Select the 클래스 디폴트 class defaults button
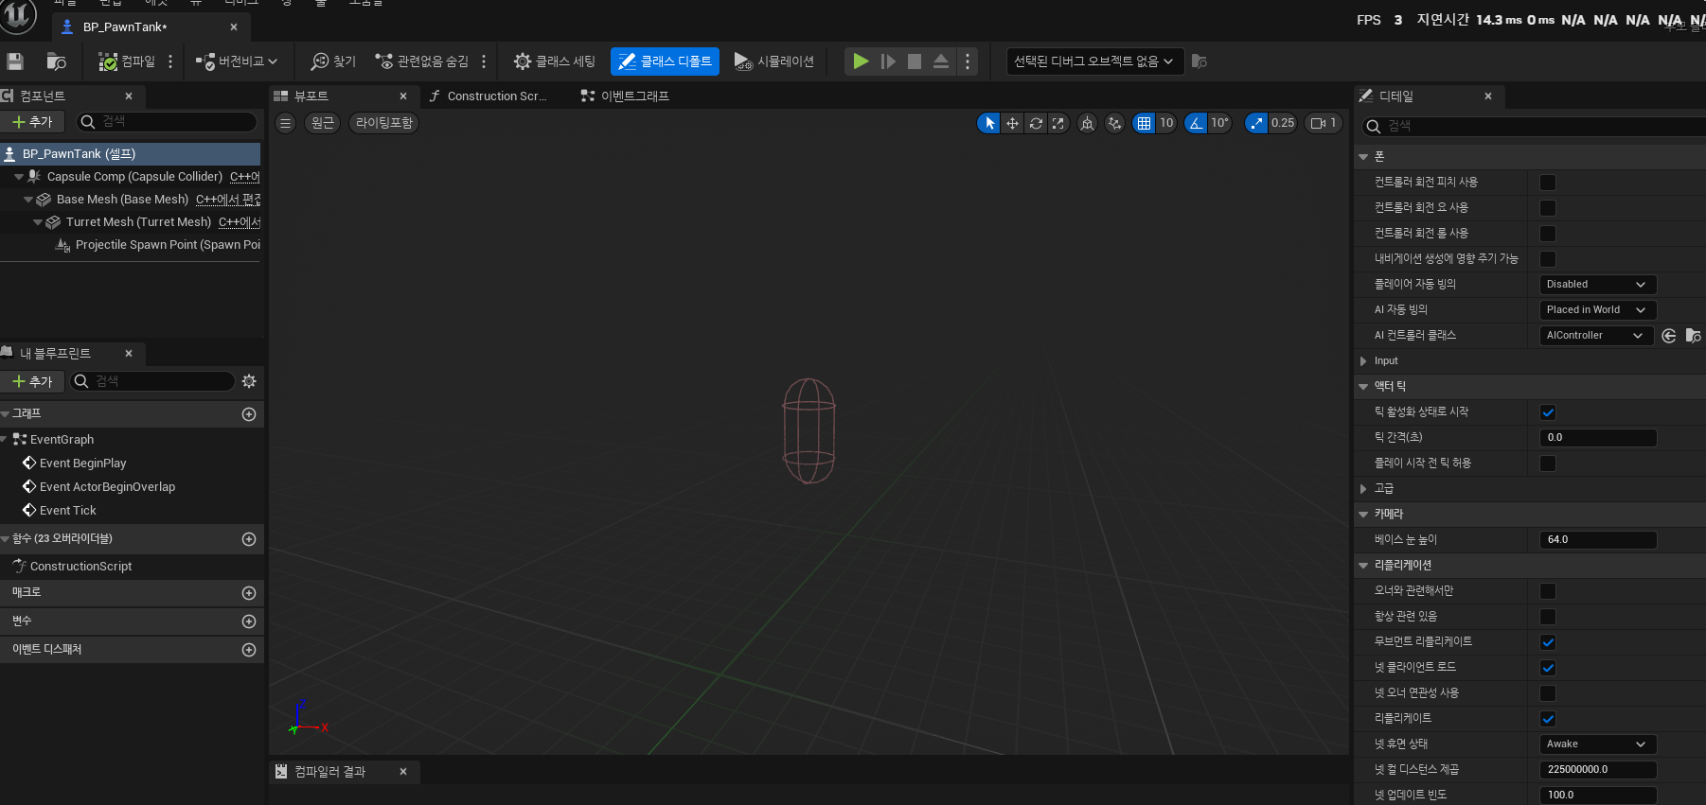 (x=665, y=61)
